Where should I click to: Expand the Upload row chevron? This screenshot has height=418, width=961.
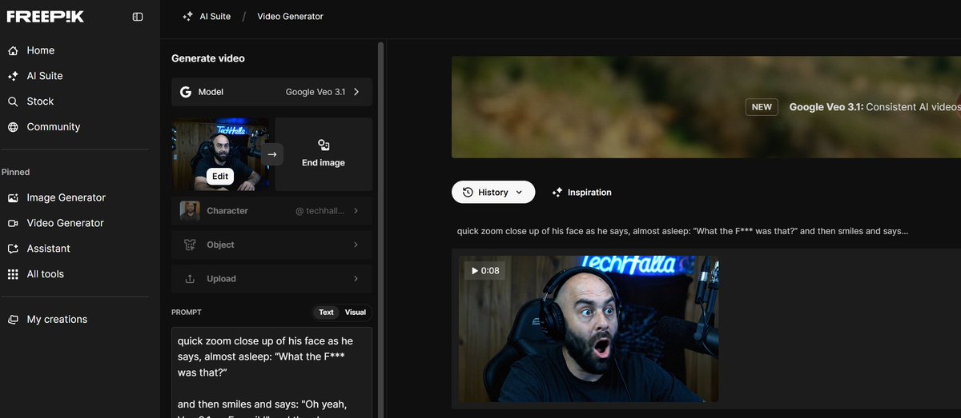pos(356,279)
